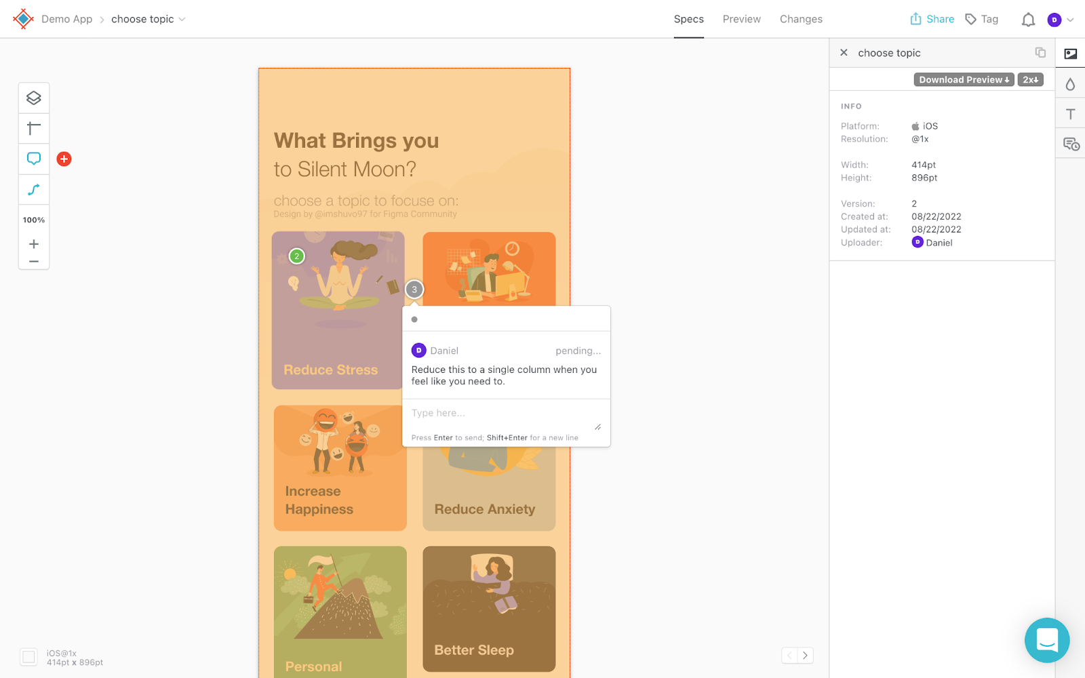Click 'choose a topic to focuse on:' text
Screen dimensions: 1085x678
366,201
